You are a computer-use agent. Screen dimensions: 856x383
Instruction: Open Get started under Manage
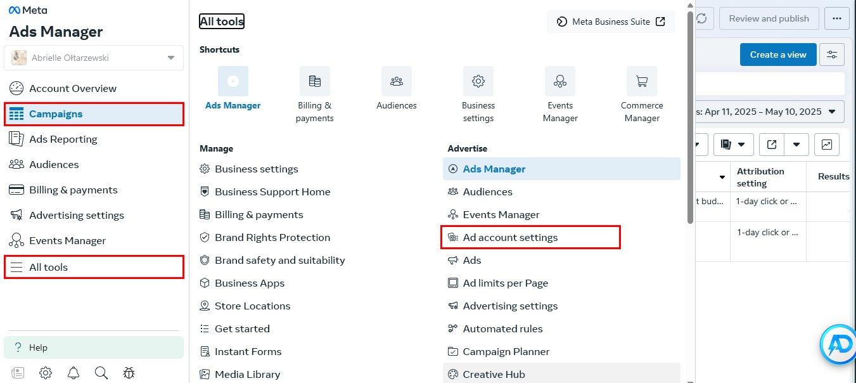[235, 329]
